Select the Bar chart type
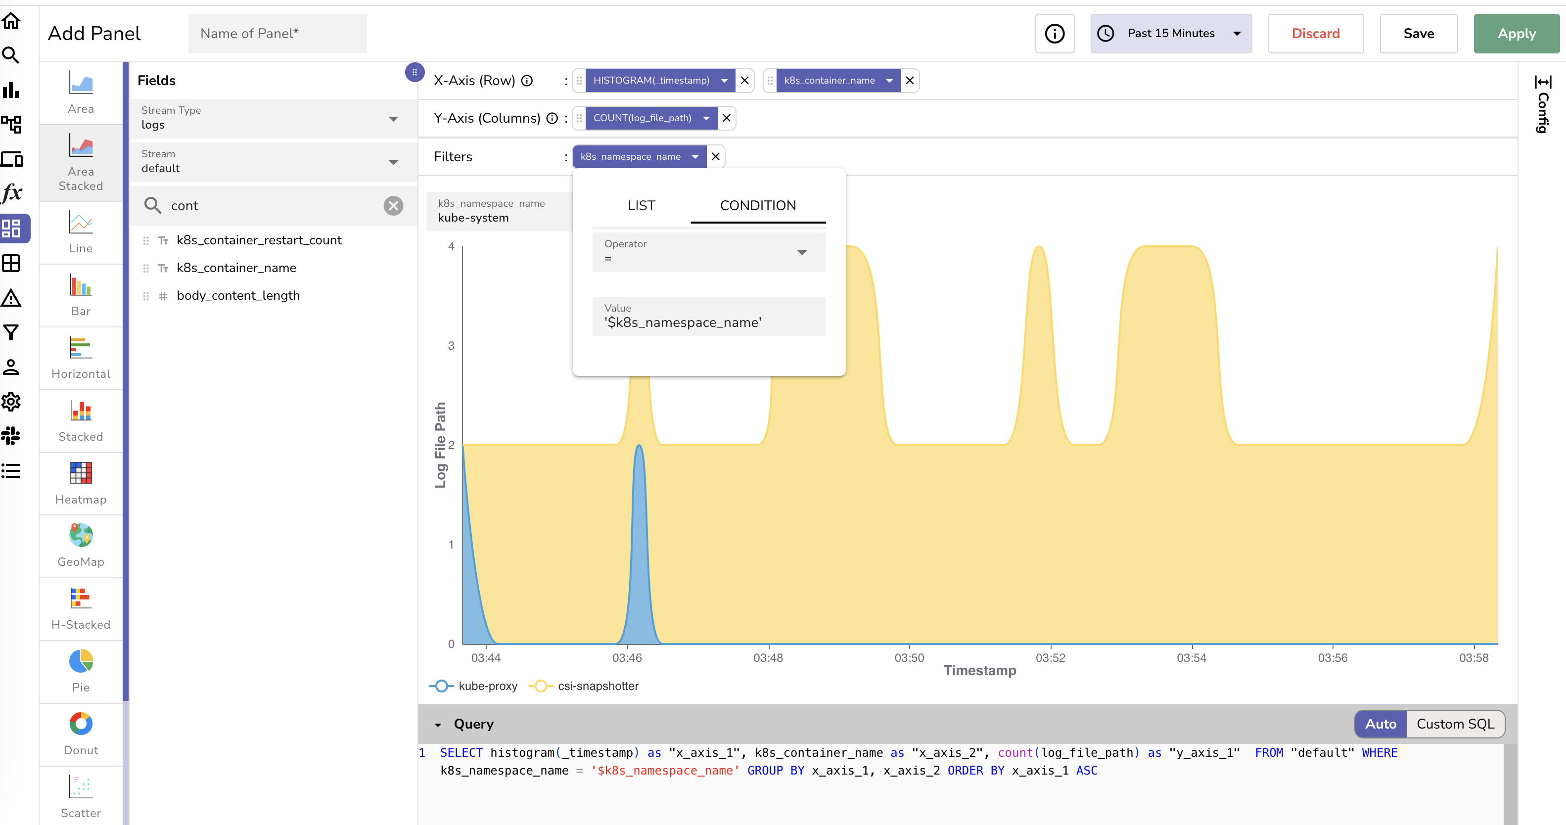The width and height of the screenshot is (1566, 825). 81,295
